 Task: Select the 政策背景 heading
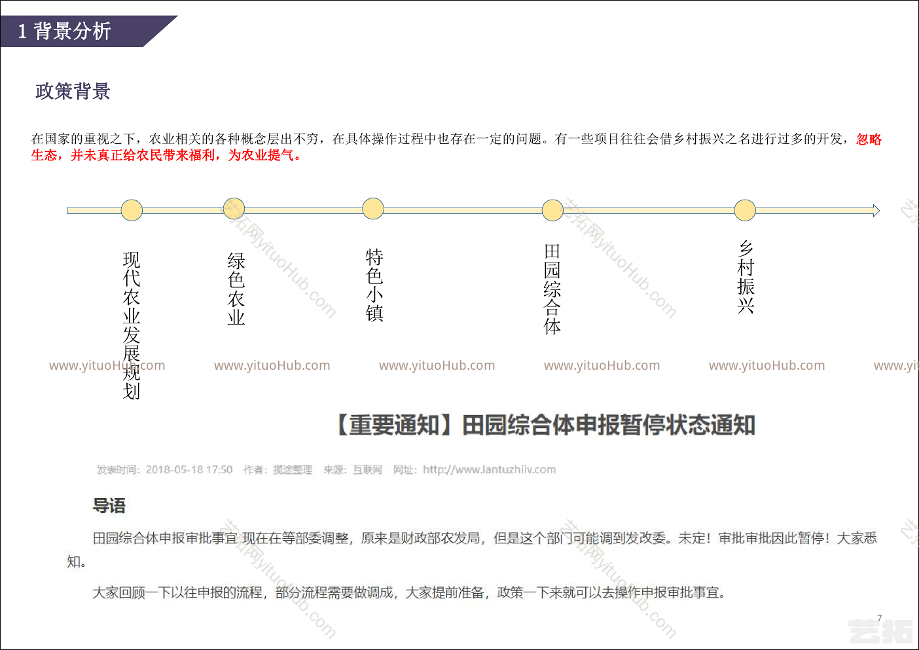[73, 91]
